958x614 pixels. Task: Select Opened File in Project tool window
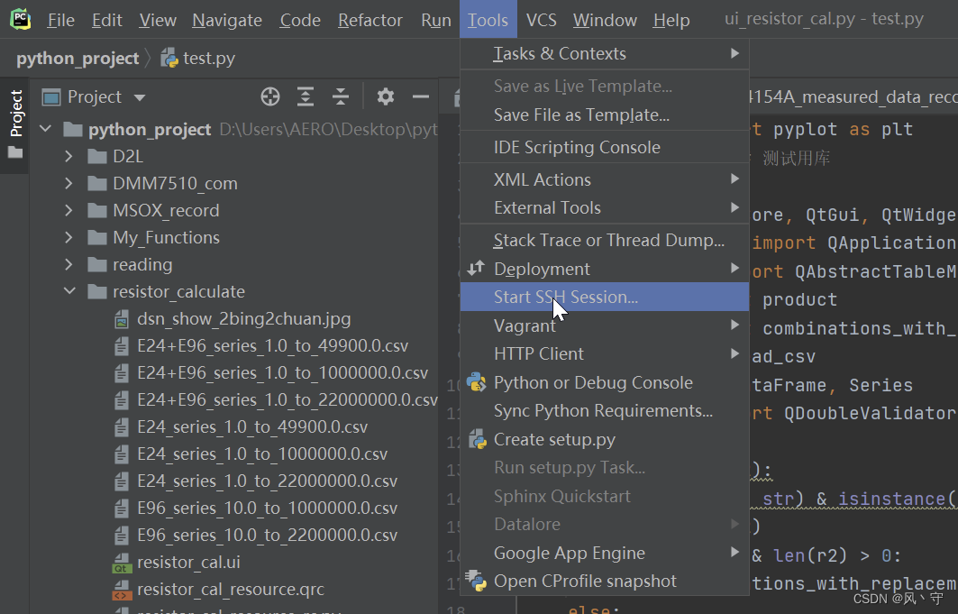269,96
